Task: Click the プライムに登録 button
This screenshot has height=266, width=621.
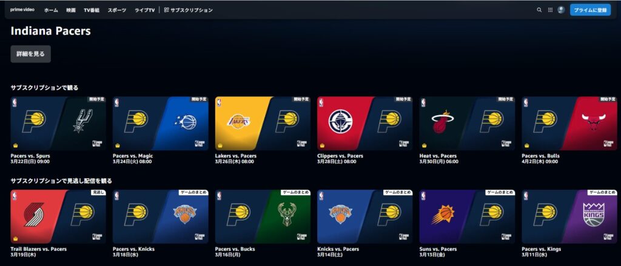Action: (x=590, y=10)
